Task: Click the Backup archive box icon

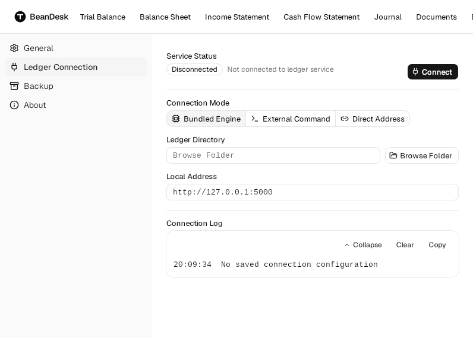Action: point(14,86)
